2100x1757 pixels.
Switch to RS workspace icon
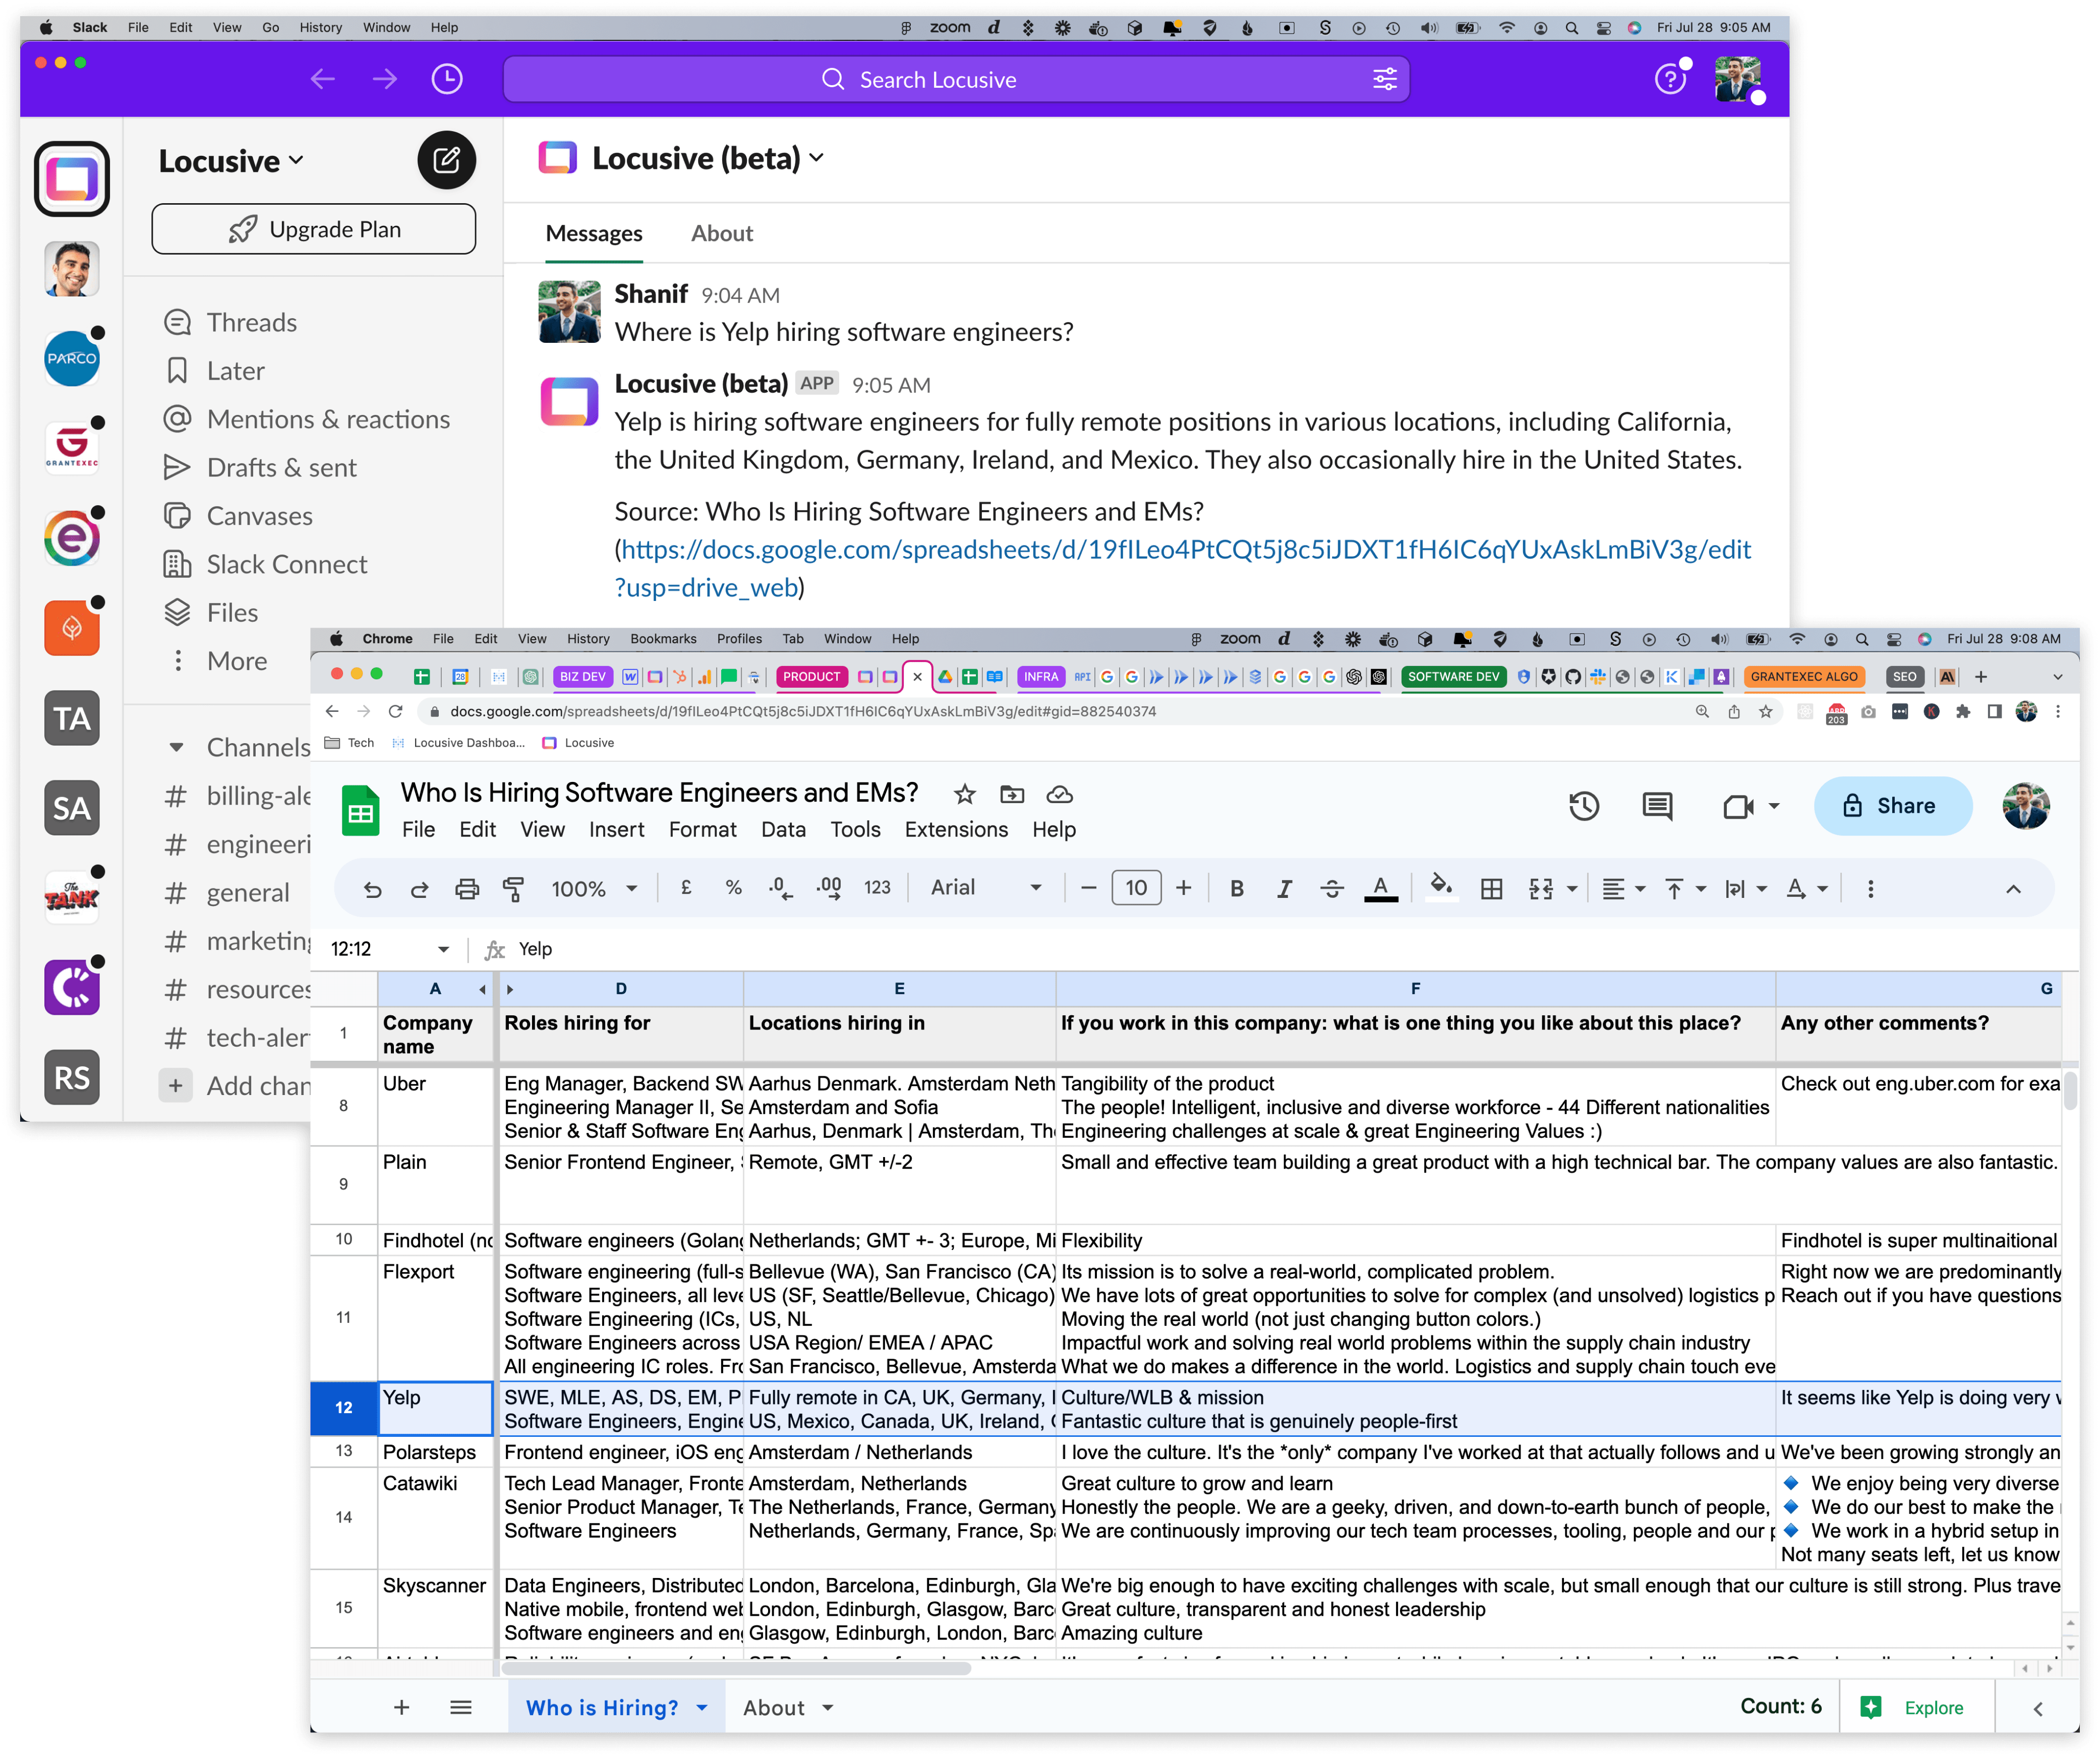(x=71, y=1077)
